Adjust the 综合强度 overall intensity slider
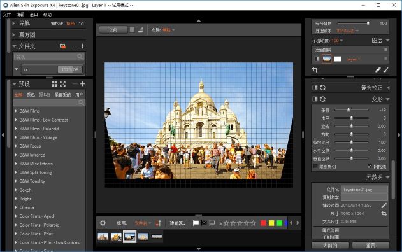This screenshot has height=252, width=402. click(353, 23)
